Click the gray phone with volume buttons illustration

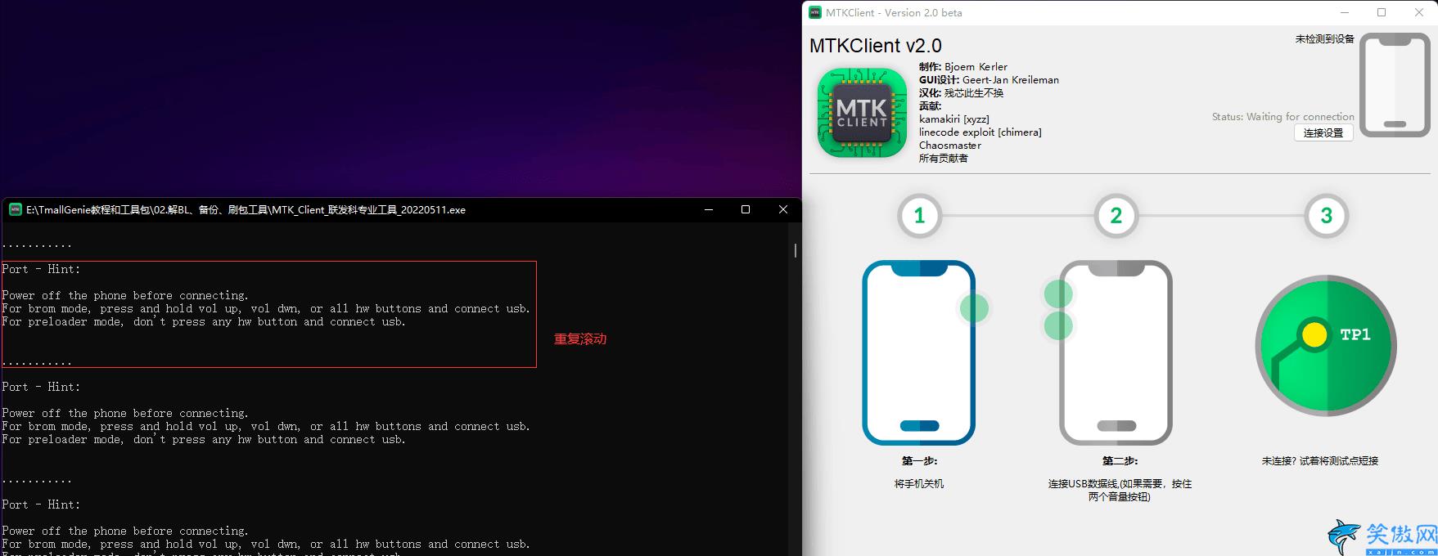(x=1116, y=352)
